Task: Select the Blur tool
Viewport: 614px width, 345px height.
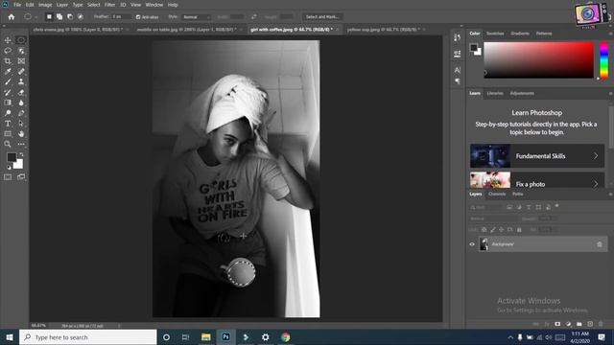Action: [21, 103]
